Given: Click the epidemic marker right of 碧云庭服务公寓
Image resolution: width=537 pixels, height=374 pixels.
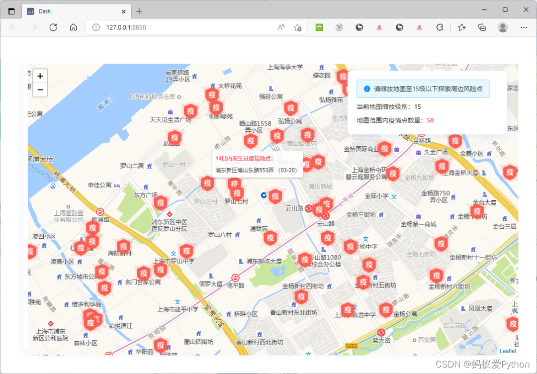Looking at the screenshot, I should pyautogui.click(x=393, y=174).
